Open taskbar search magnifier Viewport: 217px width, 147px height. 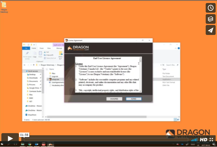coord(8,144)
